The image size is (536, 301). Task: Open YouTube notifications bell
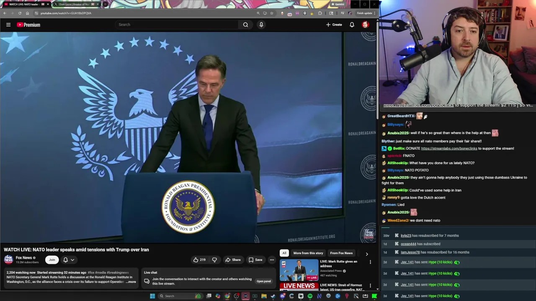352,25
